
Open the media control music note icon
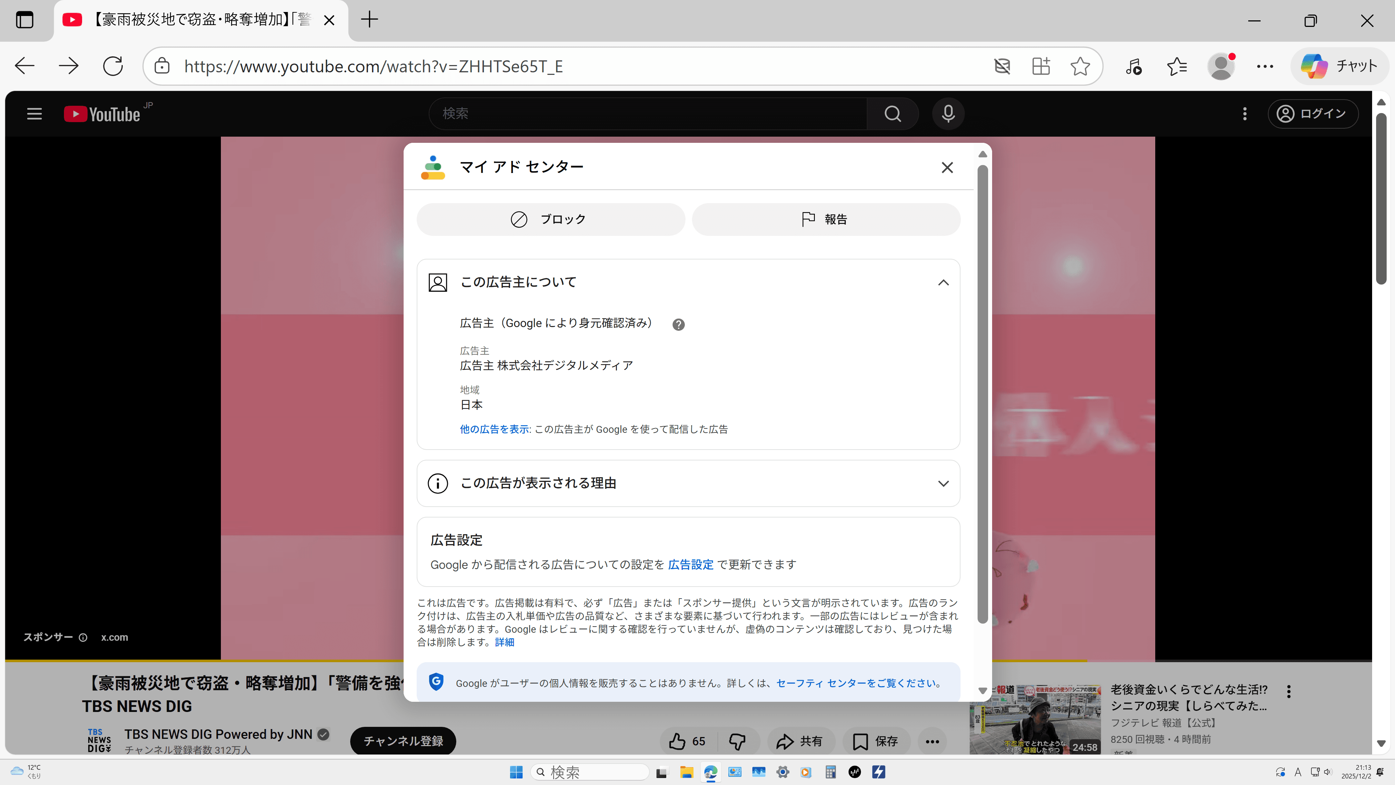pyautogui.click(x=1133, y=66)
